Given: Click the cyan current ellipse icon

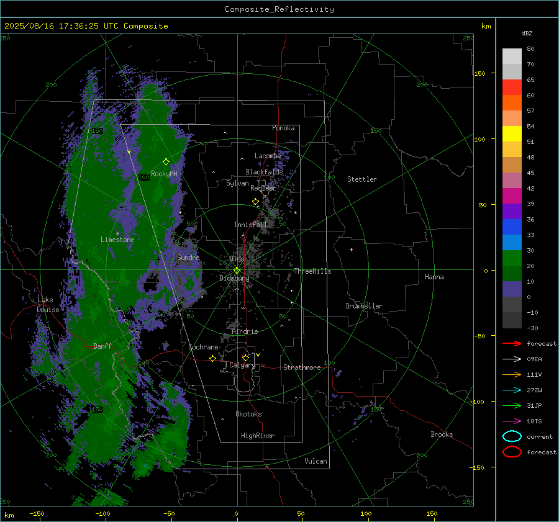Looking at the screenshot, I should tap(512, 436).
